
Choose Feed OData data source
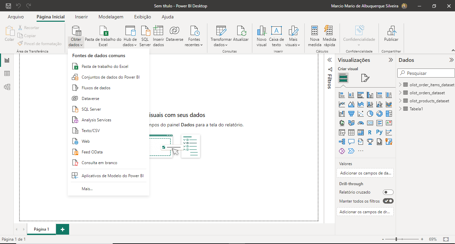point(108,152)
